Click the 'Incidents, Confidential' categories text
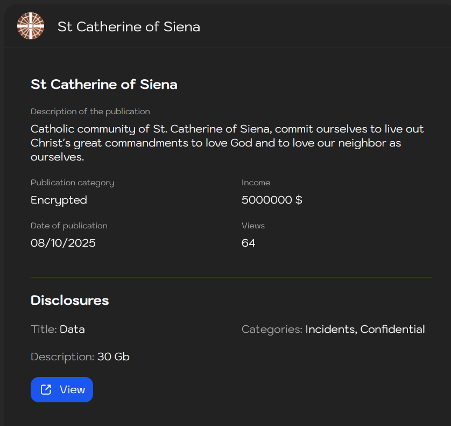451x426 pixels. pos(365,329)
